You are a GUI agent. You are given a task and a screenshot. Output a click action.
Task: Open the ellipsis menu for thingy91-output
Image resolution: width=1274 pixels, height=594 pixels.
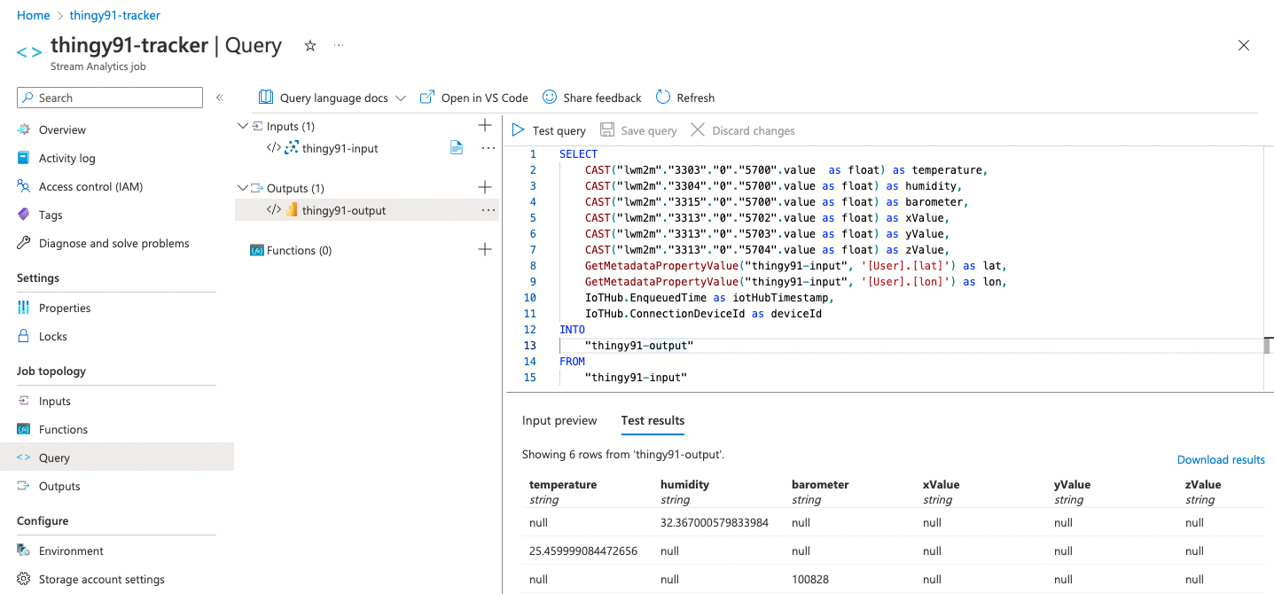(488, 210)
